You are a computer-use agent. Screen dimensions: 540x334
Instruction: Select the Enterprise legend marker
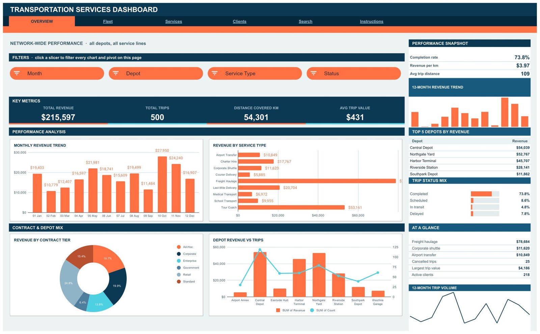(179, 261)
